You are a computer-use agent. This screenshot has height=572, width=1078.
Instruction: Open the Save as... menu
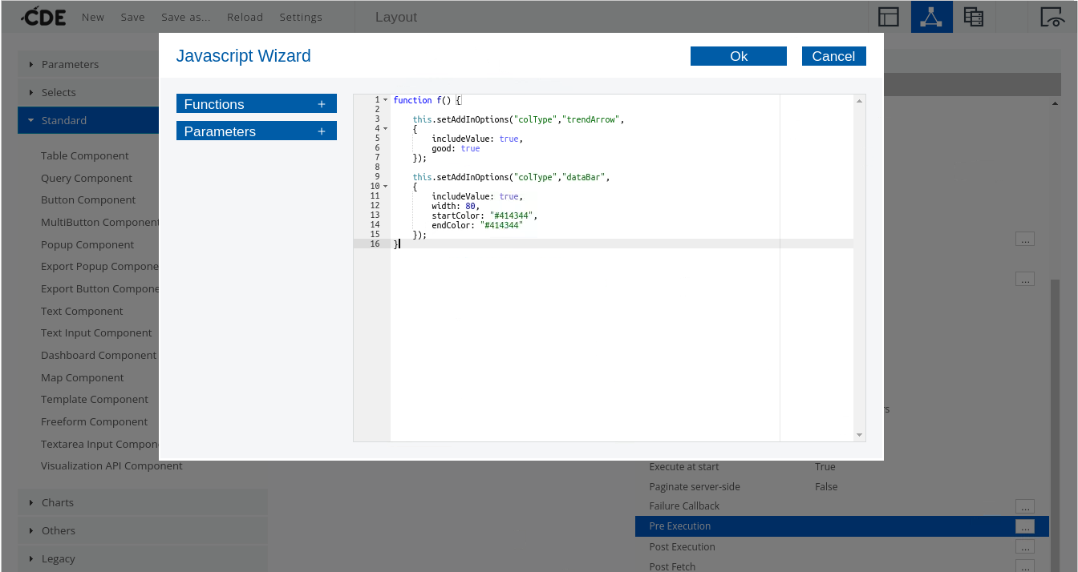click(x=185, y=17)
